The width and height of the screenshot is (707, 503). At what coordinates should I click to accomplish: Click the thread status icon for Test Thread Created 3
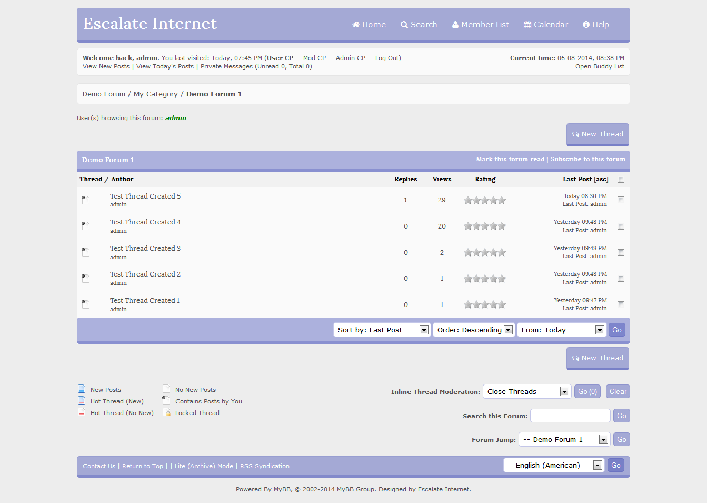click(85, 252)
